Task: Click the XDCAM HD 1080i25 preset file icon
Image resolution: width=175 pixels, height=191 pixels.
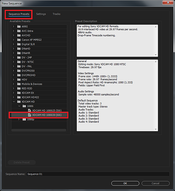Action: point(29,110)
